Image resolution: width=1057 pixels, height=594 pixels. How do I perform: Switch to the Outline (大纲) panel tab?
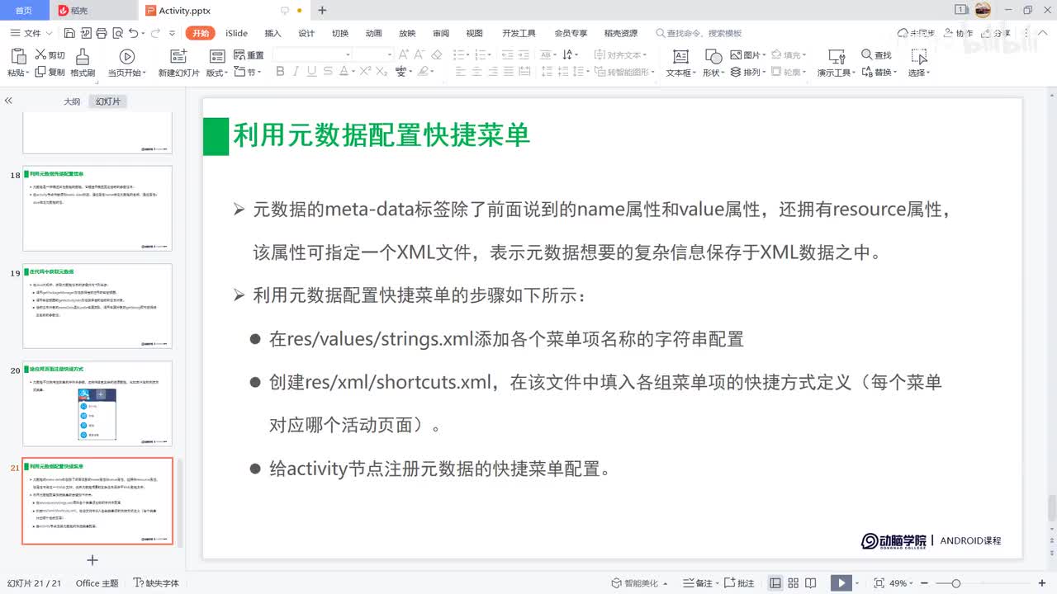pos(72,101)
